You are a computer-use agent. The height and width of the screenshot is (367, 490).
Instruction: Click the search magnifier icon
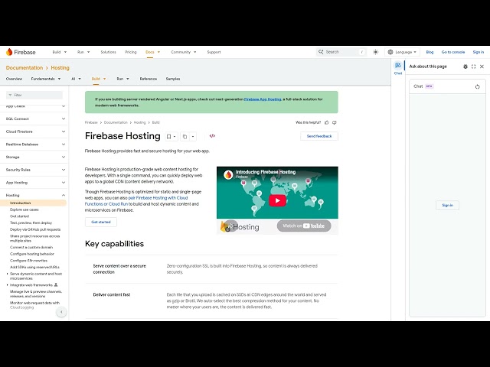tap(321, 52)
